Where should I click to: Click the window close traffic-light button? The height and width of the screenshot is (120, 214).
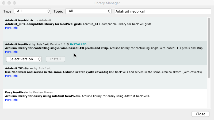(x=4, y=3)
